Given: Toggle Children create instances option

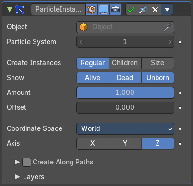Looking at the screenshot, I should (125, 63).
